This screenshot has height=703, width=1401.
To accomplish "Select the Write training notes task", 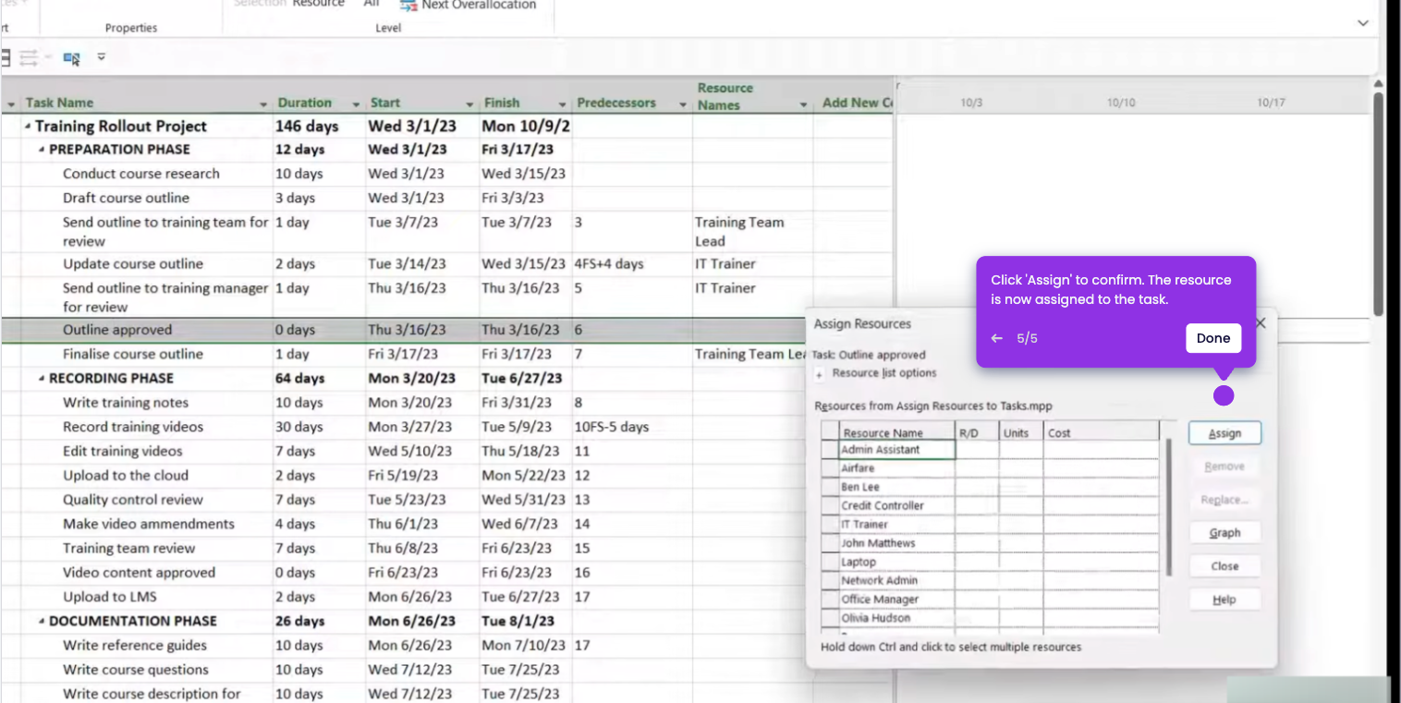I will (x=126, y=403).
